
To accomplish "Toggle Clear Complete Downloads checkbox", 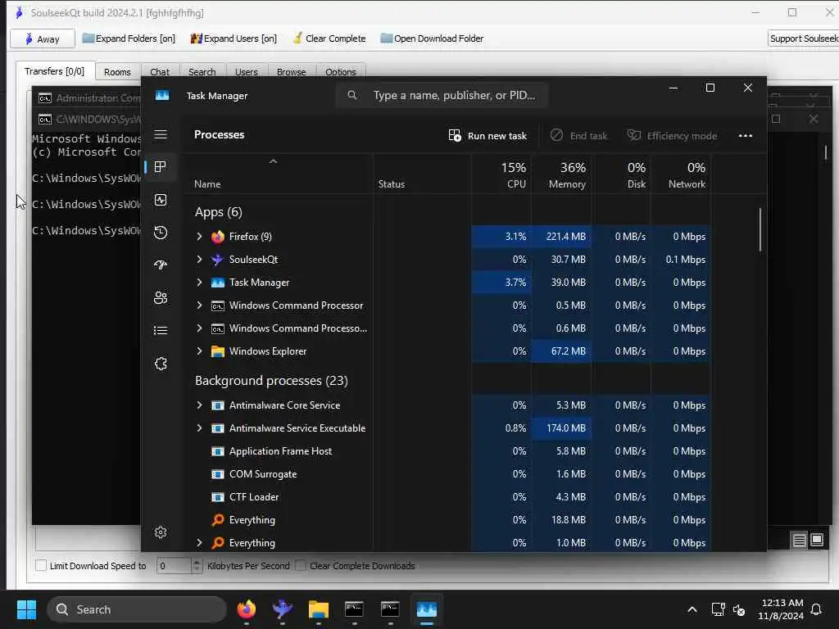I will pyautogui.click(x=301, y=565).
